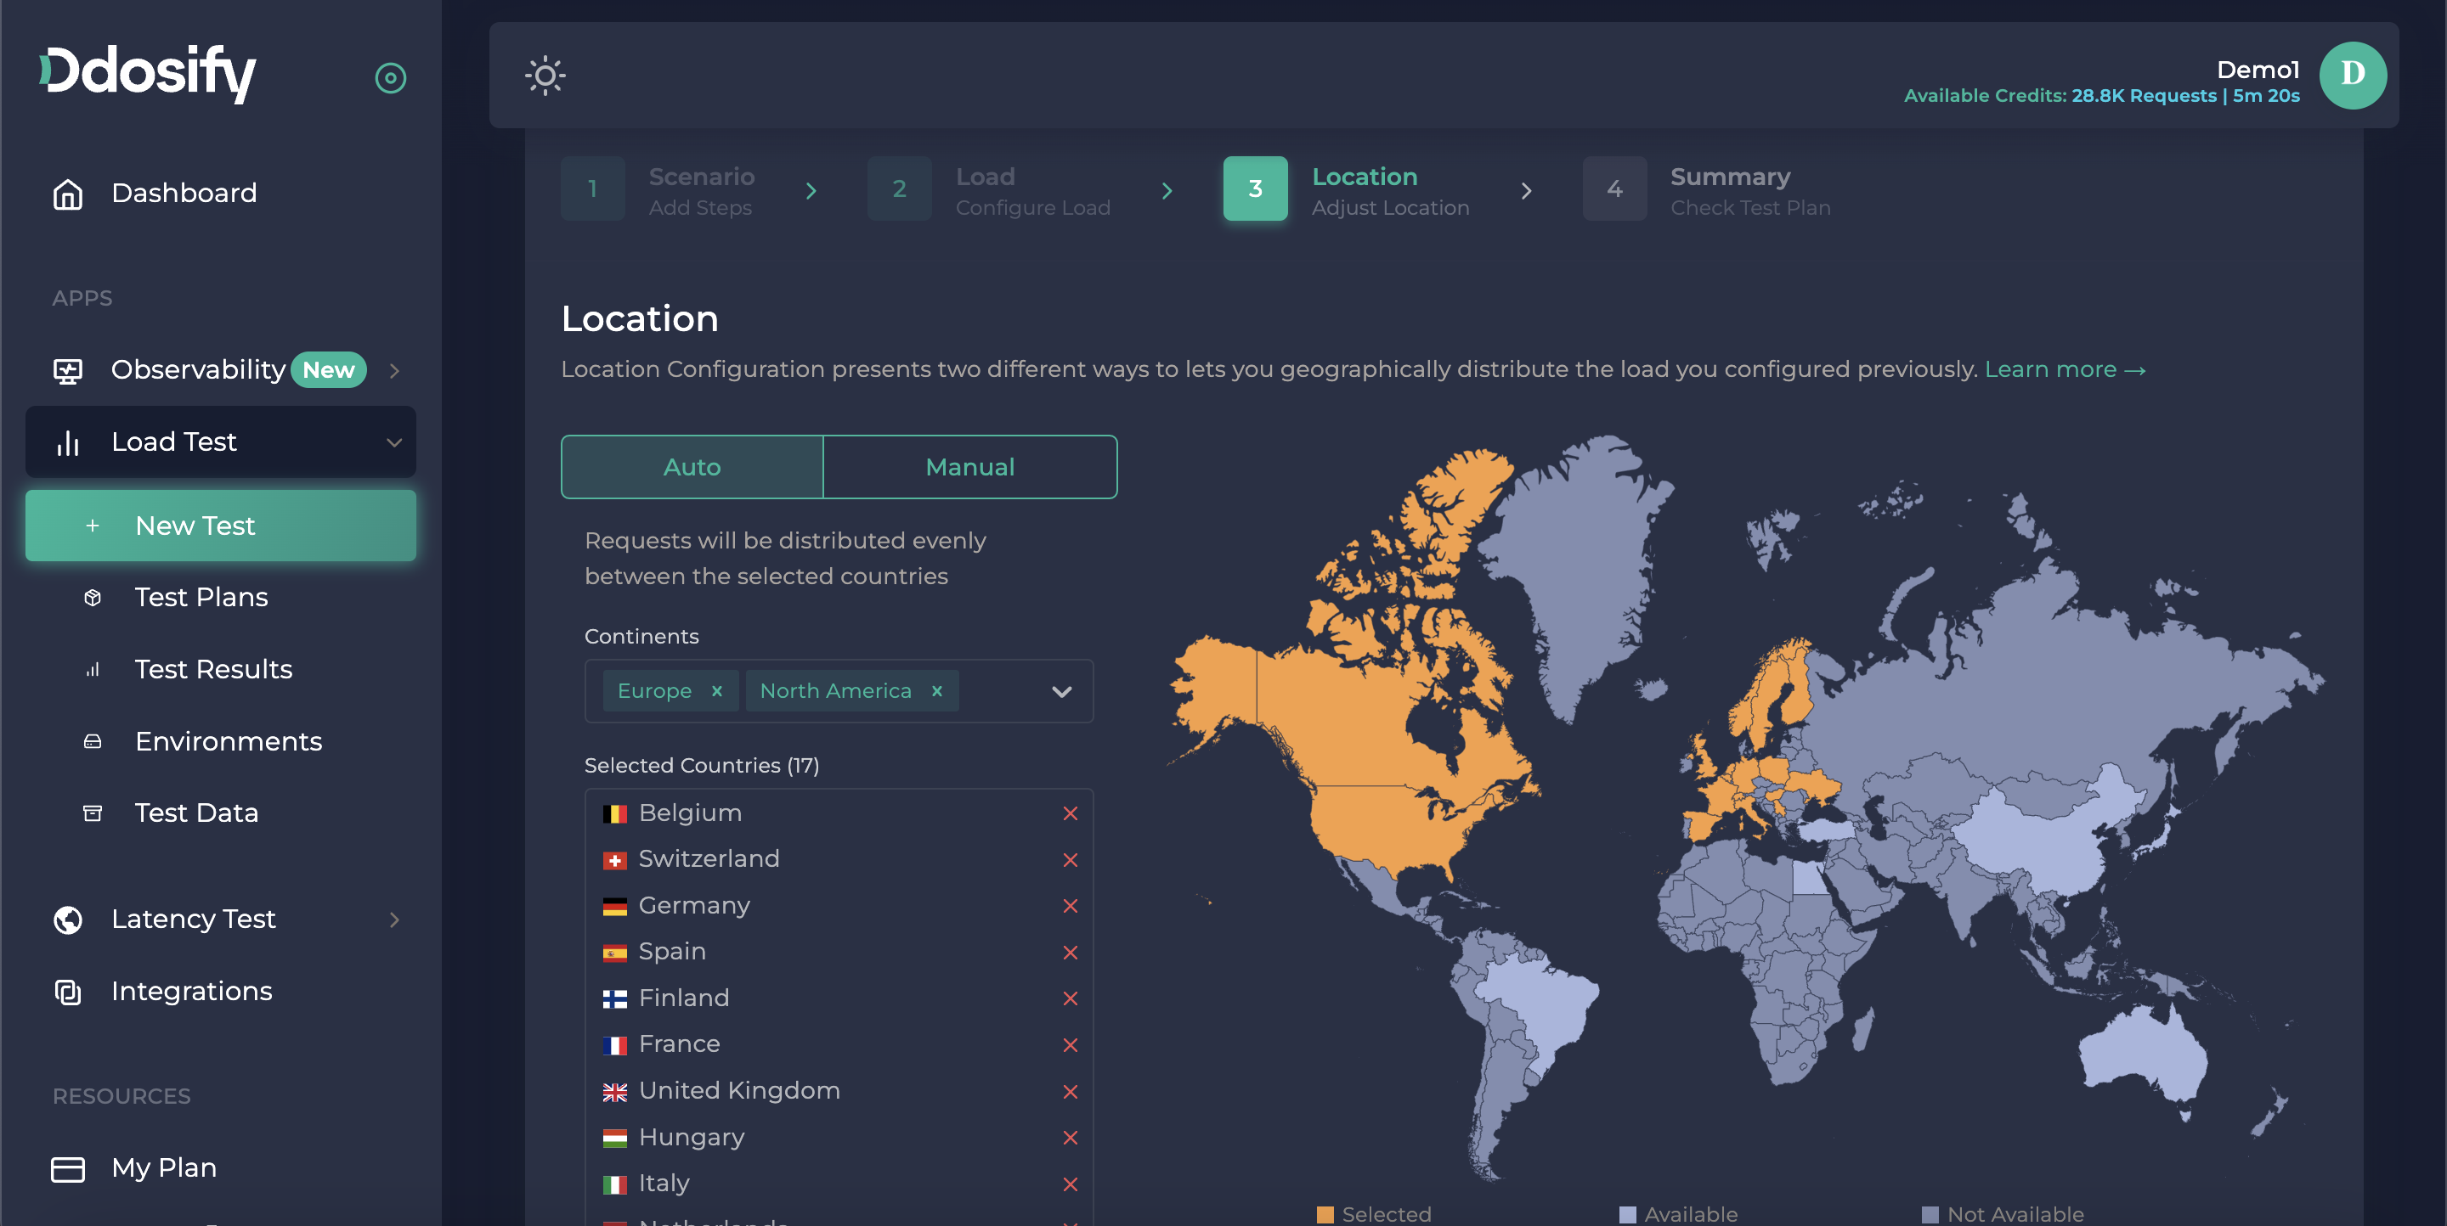Select Auto distribution mode
Viewport: 2447px width, 1226px height.
point(692,467)
